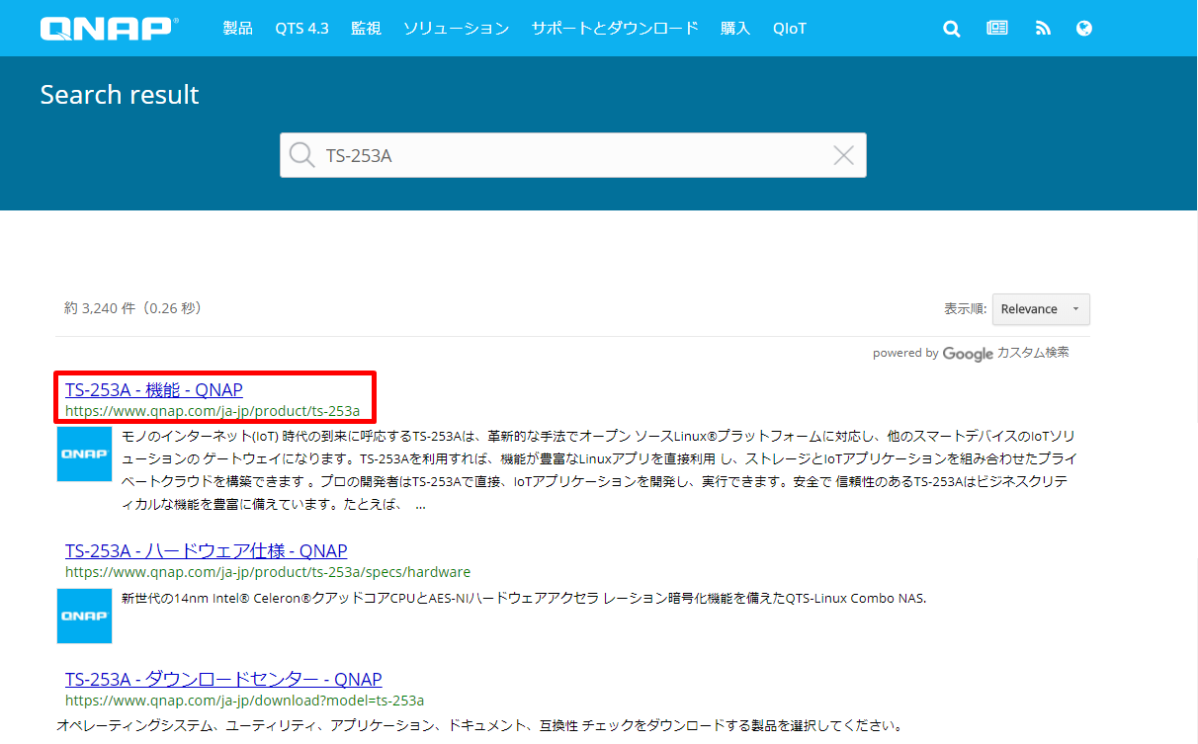
Task: Click the product/ts-253a URL text
Action: tap(213, 410)
